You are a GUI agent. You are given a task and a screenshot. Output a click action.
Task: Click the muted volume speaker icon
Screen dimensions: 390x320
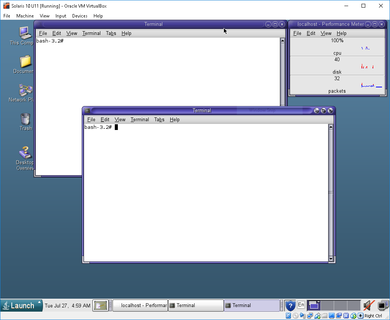369,306
